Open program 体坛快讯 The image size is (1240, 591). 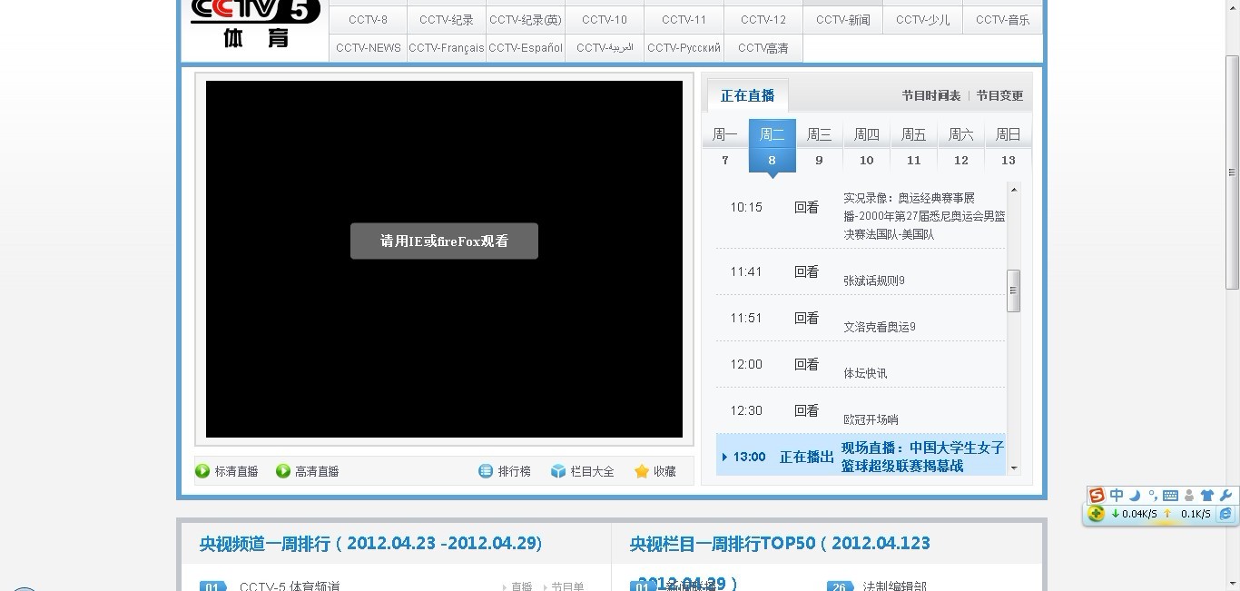[865, 373]
